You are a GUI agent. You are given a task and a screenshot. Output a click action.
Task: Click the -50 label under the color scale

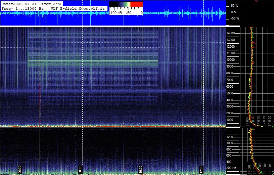pos(129,13)
